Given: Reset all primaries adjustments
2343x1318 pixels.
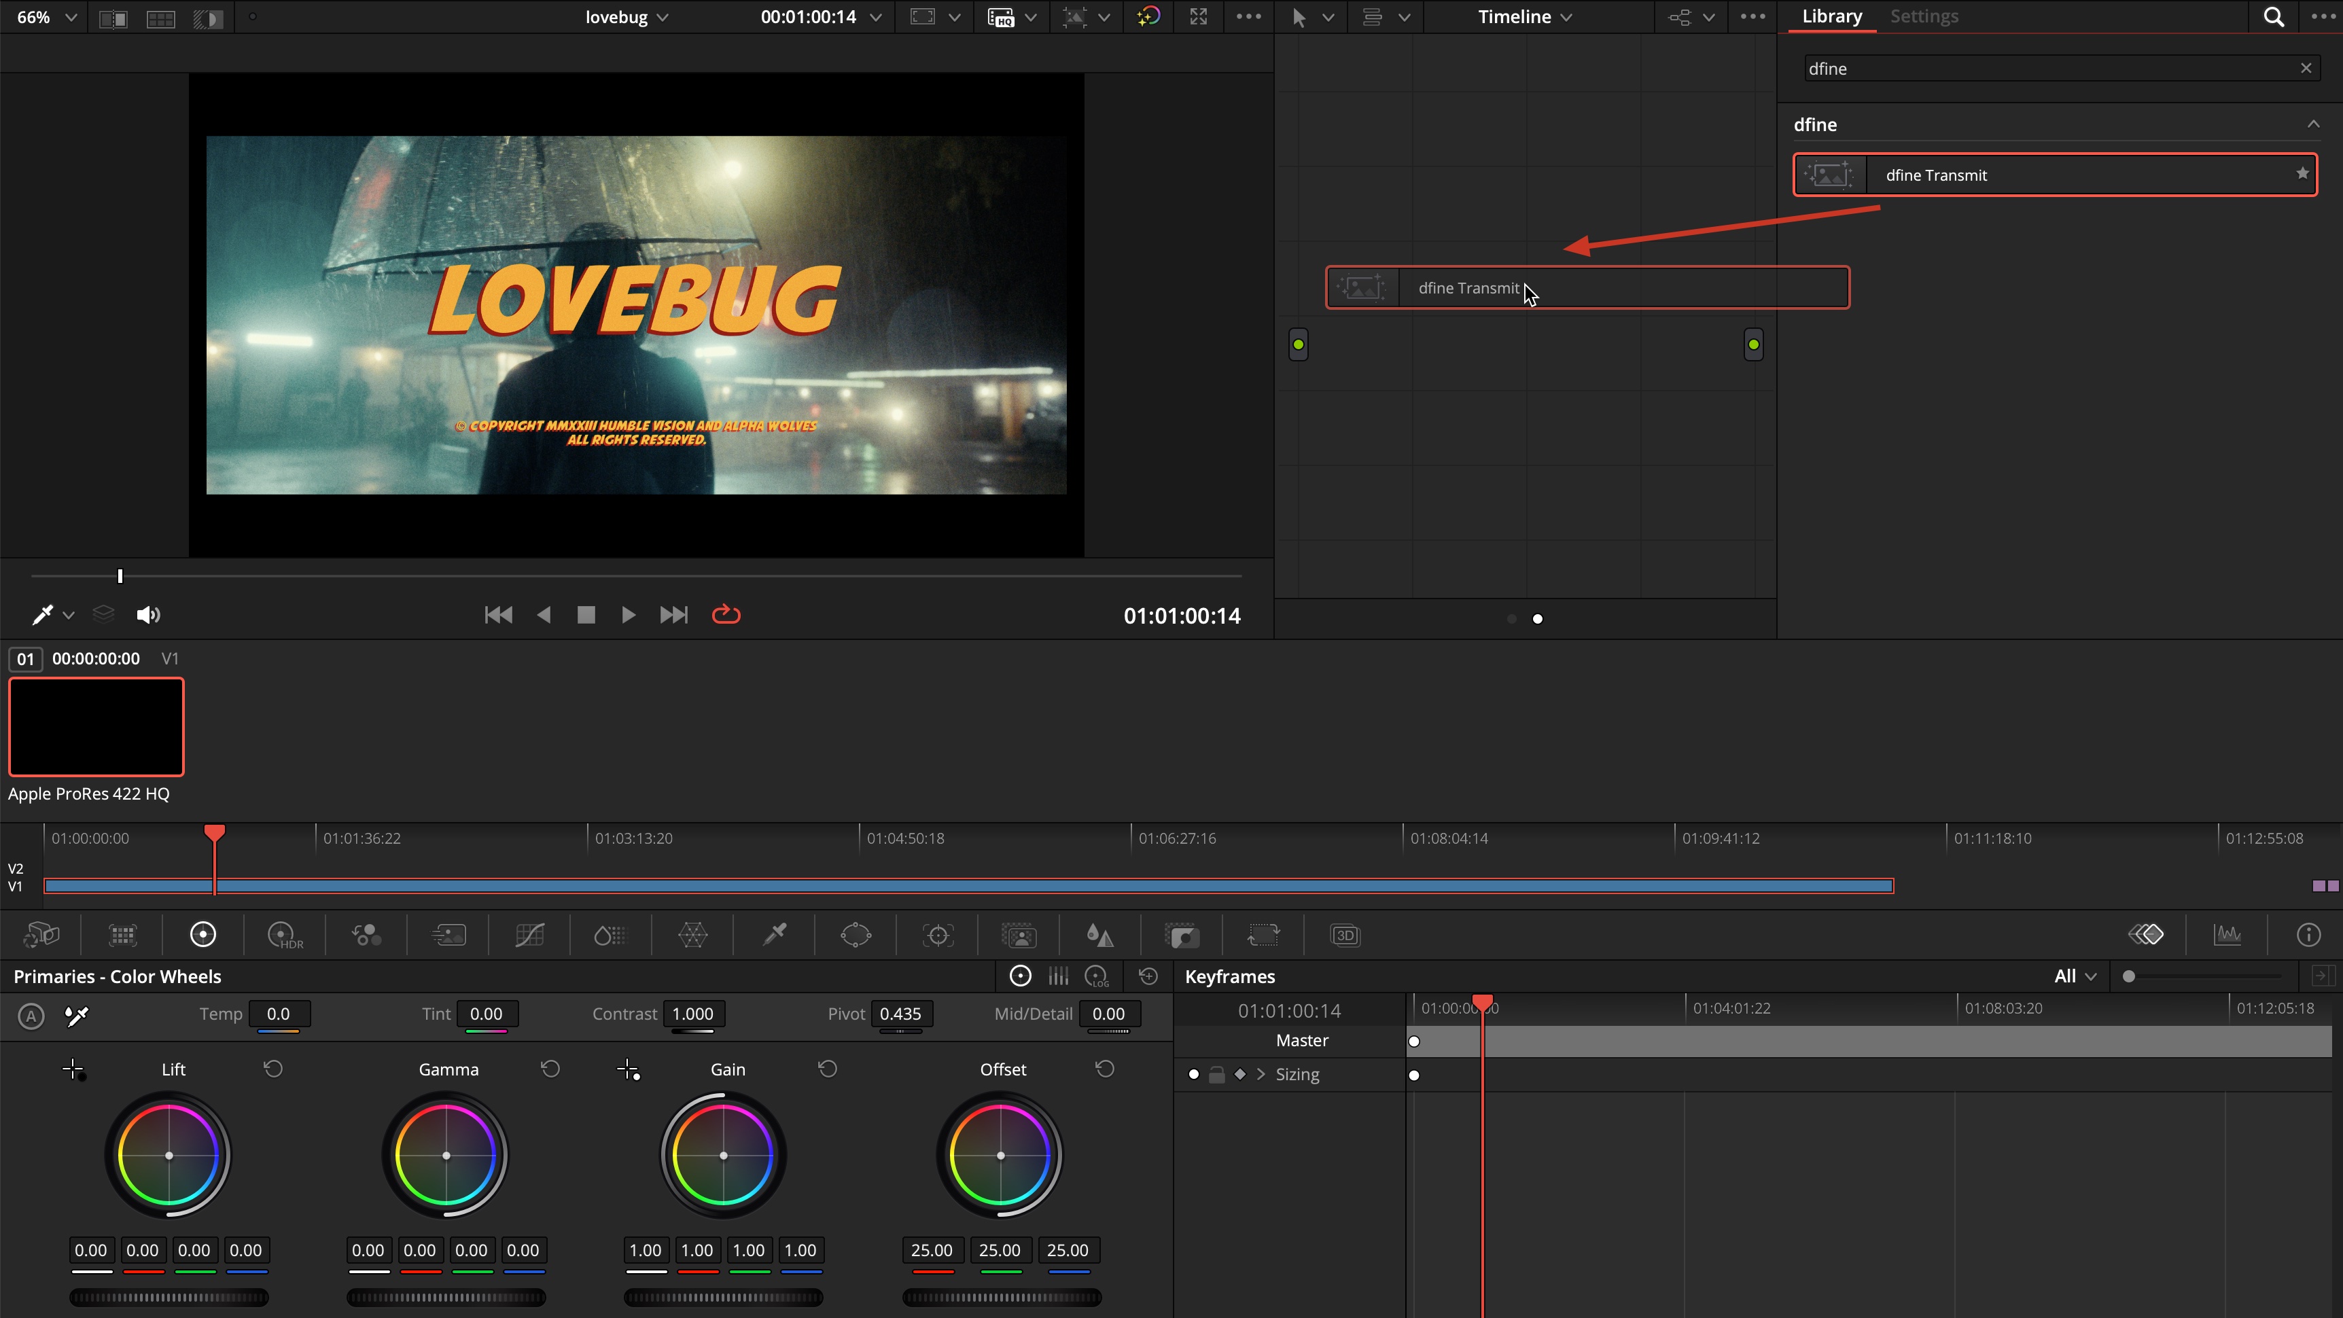Looking at the screenshot, I should tap(1148, 976).
